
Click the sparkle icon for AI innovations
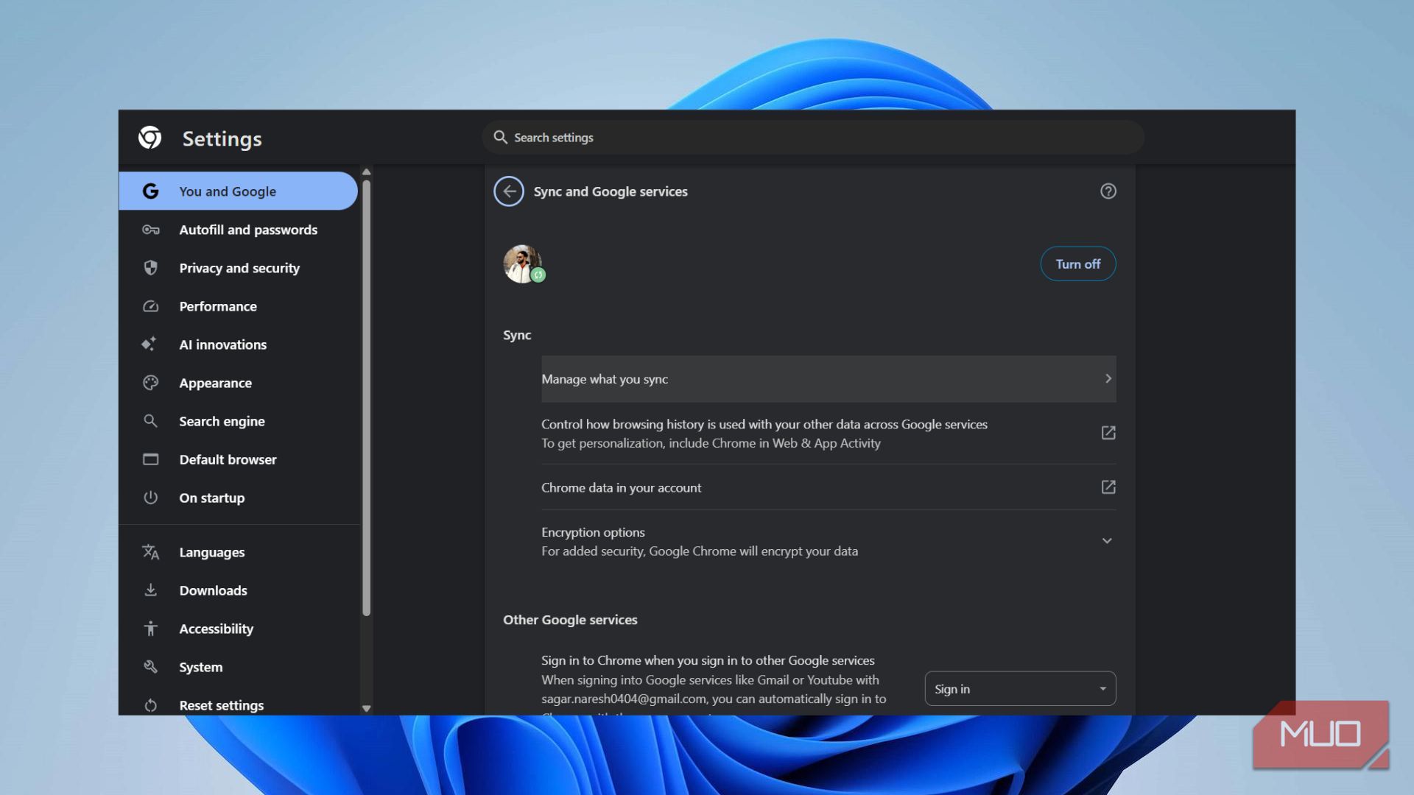(x=150, y=344)
